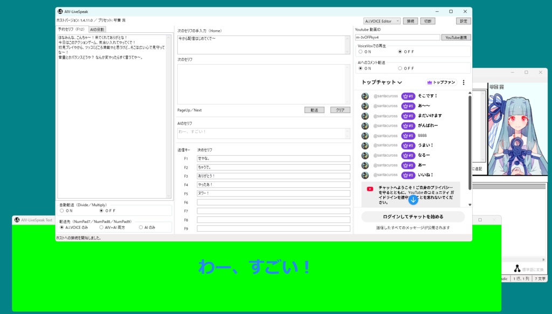Click the クリア button

[x=340, y=110]
